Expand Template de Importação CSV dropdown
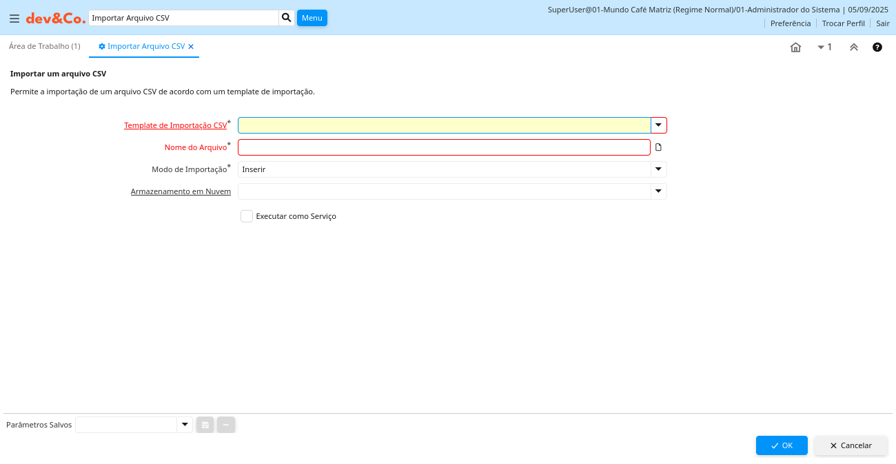Viewport: 896px width, 464px height. pos(658,125)
